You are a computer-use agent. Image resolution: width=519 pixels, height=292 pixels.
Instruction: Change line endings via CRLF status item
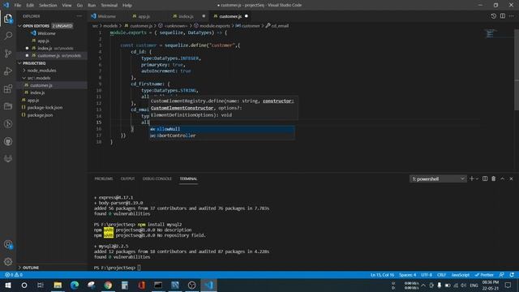(x=441, y=275)
